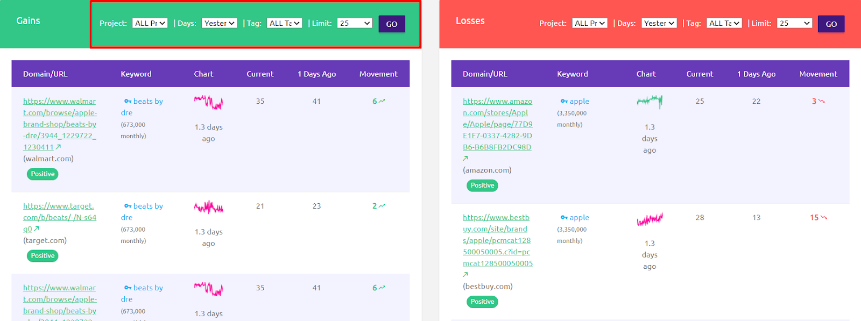Open external link icon beside target.com URL
This screenshot has height=321, width=861.
click(x=37, y=229)
